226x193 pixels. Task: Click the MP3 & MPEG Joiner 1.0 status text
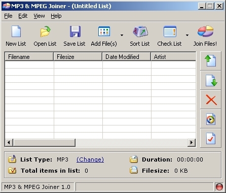tap(37, 187)
